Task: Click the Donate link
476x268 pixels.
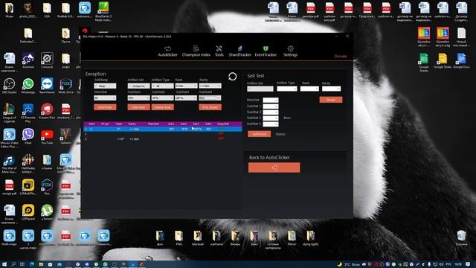Action: pyautogui.click(x=341, y=57)
